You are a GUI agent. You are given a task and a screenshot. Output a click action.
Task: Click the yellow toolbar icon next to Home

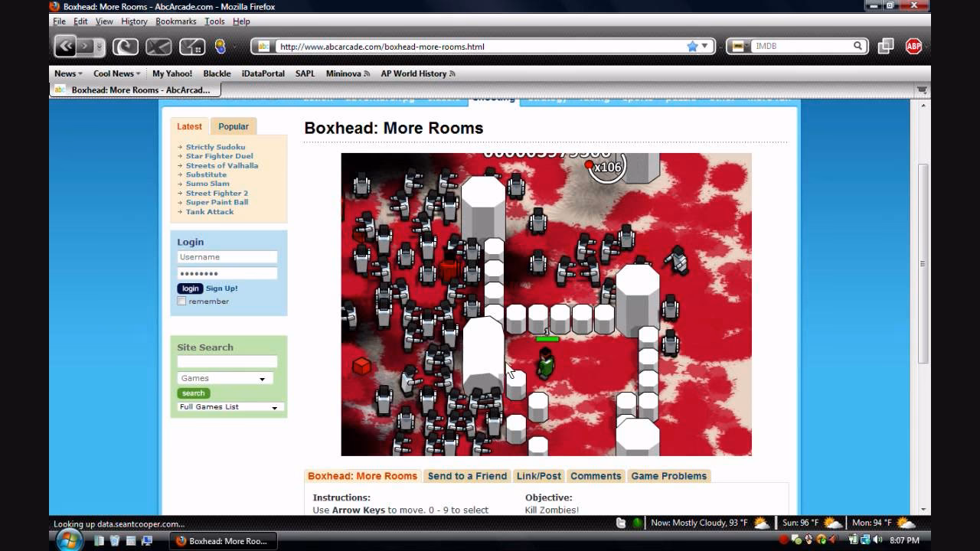[220, 46]
